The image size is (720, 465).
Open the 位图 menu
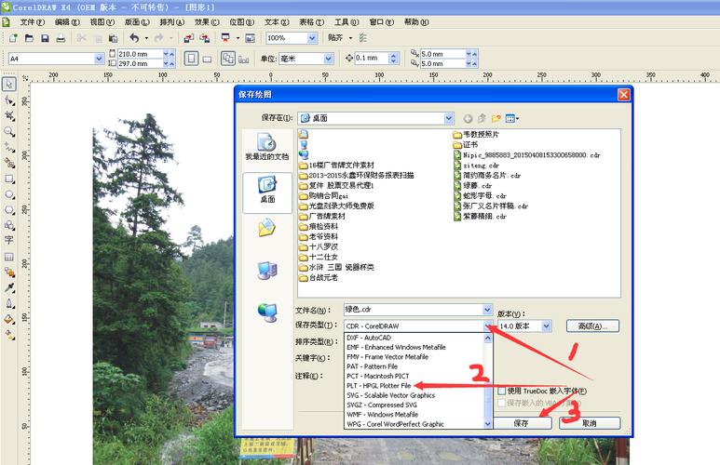(241, 21)
